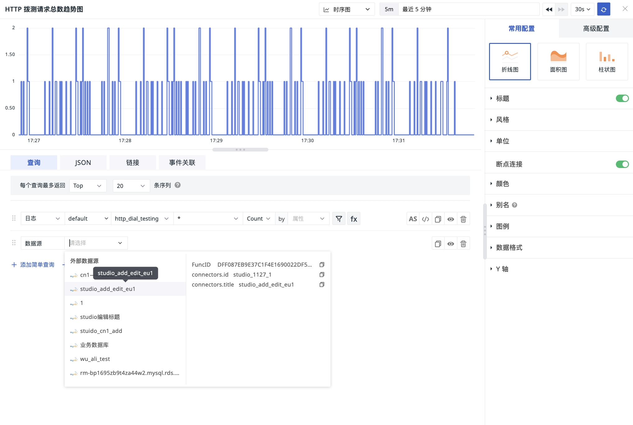Image resolution: width=633 pixels, height=425 pixels.
Task: Step time range backward with rewind icon
Action: tap(549, 9)
